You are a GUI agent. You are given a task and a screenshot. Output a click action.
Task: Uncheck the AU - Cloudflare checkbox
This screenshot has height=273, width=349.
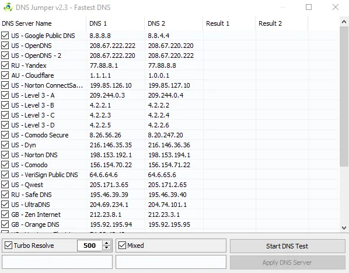click(5, 75)
